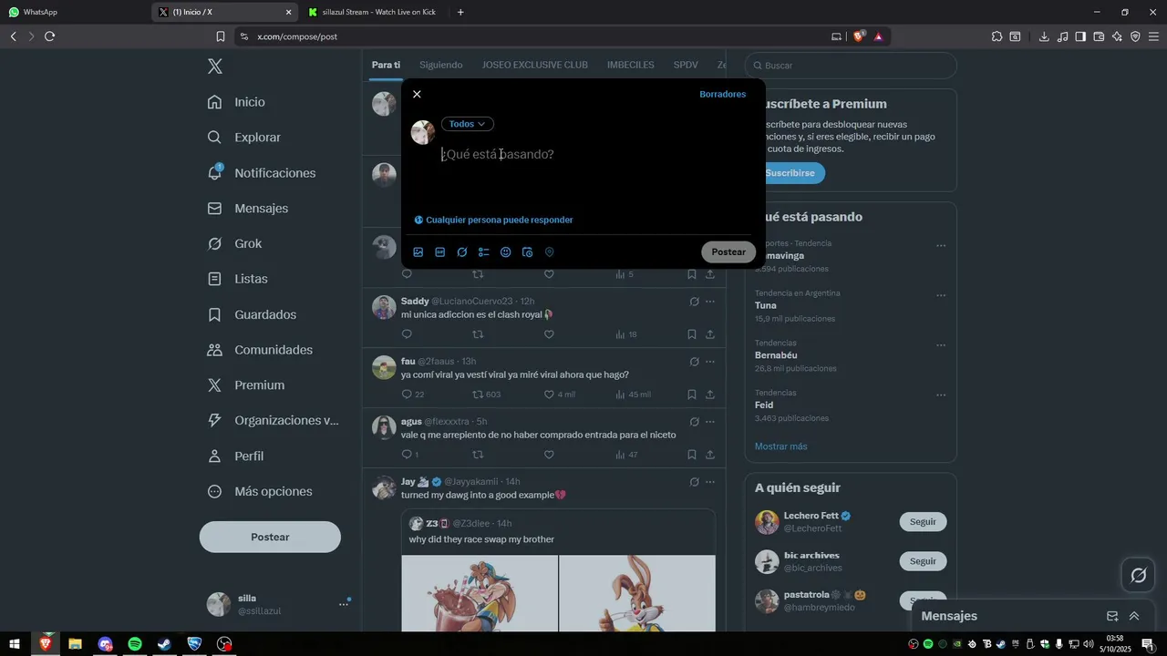This screenshot has width=1167, height=656.
Task: Open more options for Bernabéu trend
Action: 941,345
